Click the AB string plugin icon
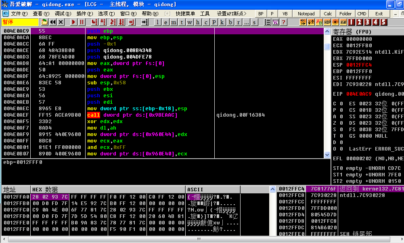 pyautogui.click(x=319, y=22)
